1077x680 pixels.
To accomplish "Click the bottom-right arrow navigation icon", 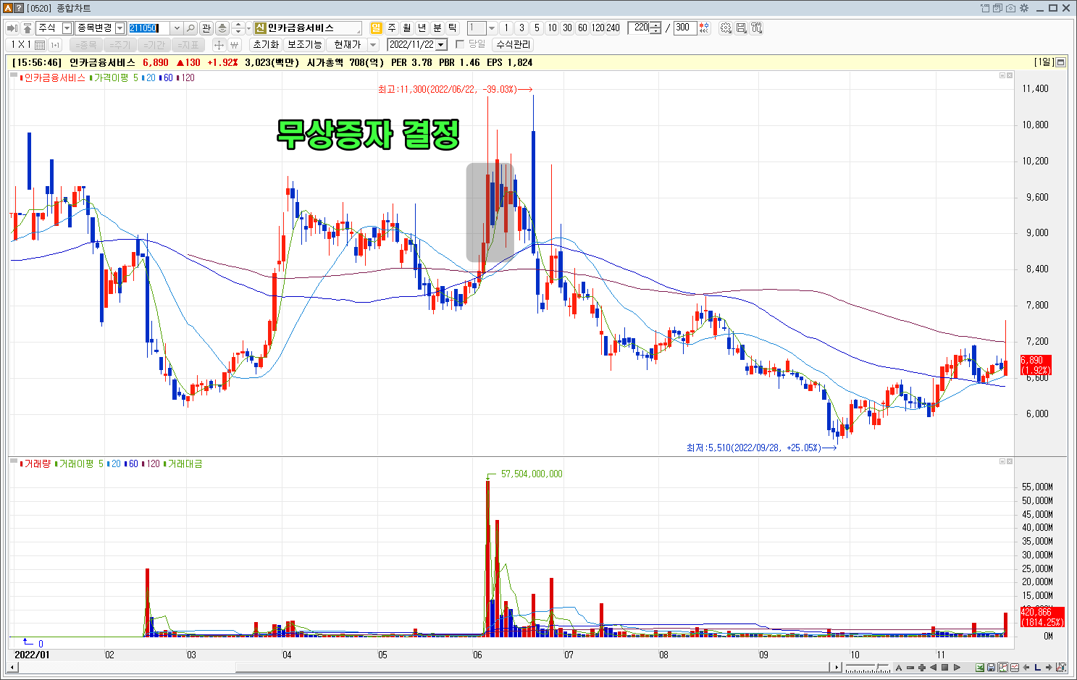I will tap(1049, 667).
